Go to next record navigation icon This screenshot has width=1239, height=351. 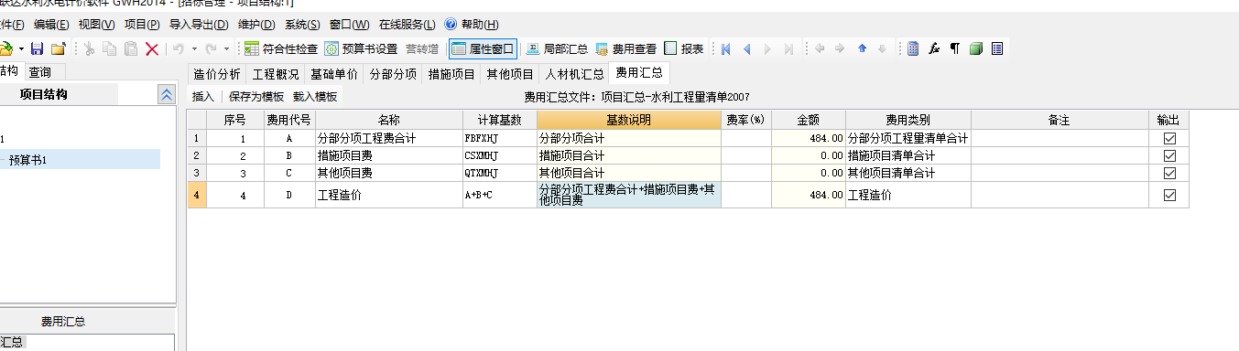coord(767,48)
